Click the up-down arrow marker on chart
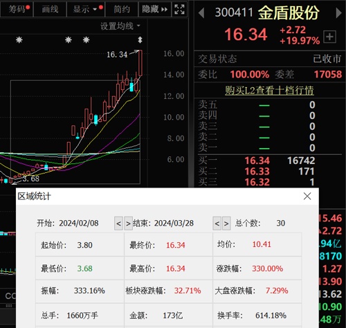This screenshot has height=328, width=346. coord(140,40)
